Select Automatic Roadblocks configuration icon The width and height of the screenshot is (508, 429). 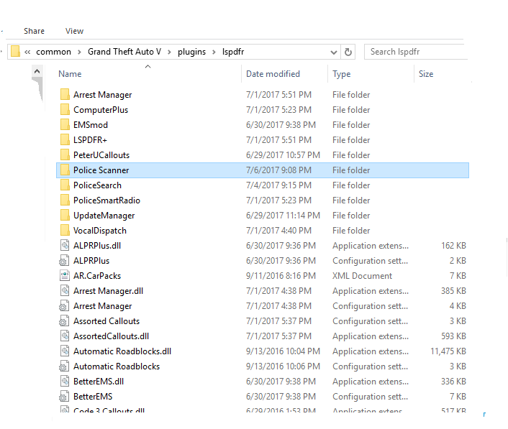point(64,366)
